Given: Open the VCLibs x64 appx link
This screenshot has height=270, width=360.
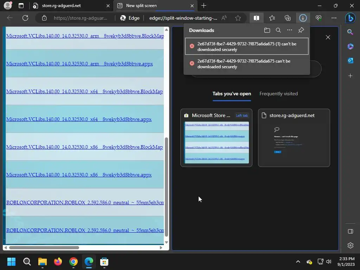Looking at the screenshot, I should pos(79,120).
